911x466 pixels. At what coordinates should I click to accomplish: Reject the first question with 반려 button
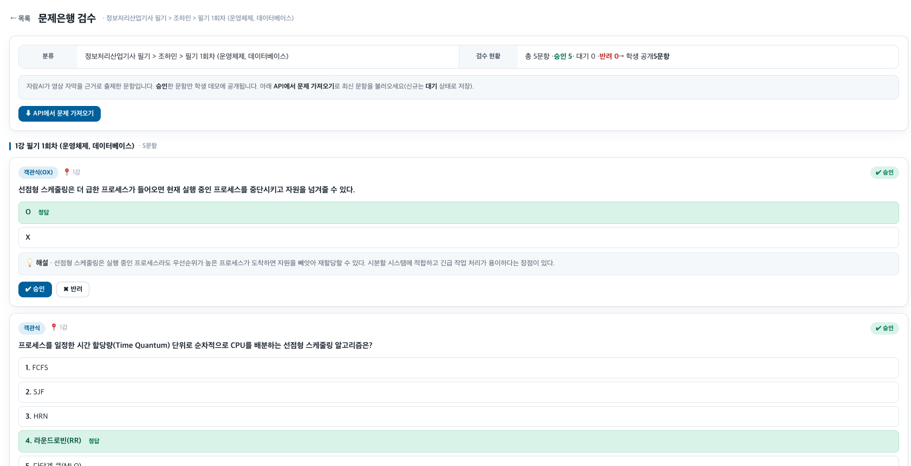(73, 289)
